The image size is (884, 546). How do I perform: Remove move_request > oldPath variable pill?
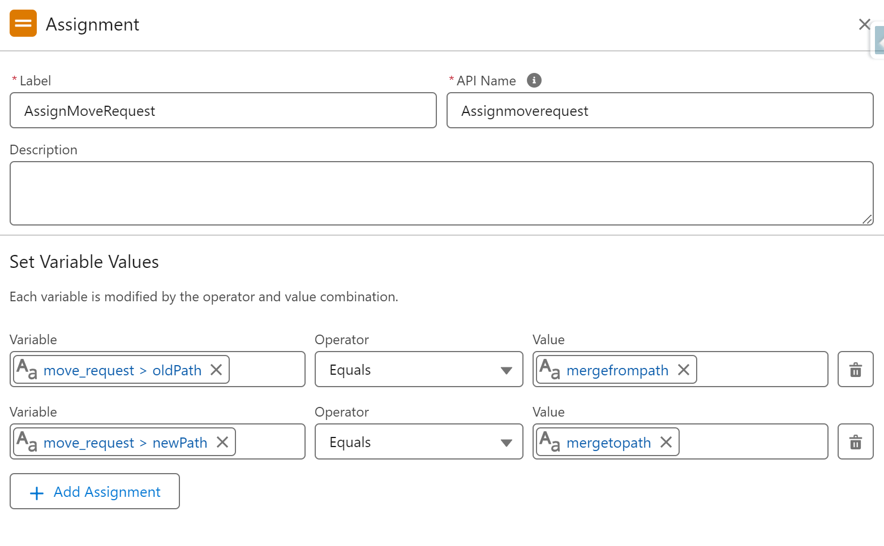point(216,370)
